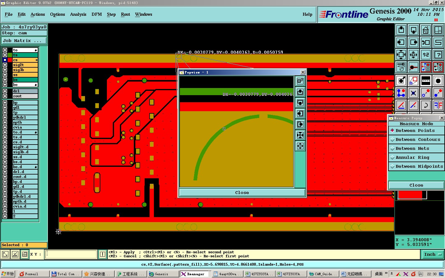Click the XY zoom window icon
Image resolution: width=445 pixels, height=278 pixels.
438,30
